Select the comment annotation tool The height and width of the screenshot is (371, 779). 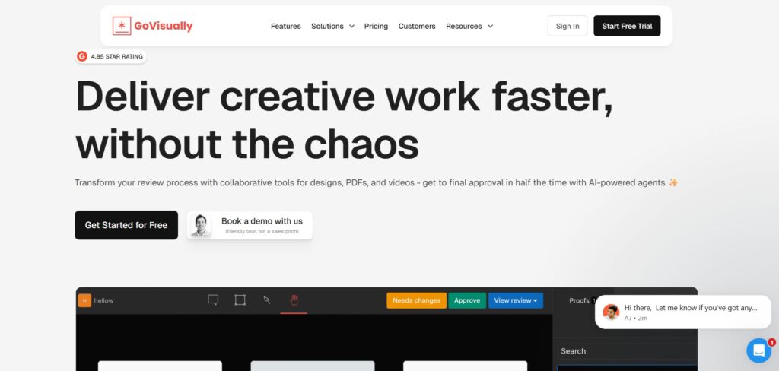coord(214,300)
